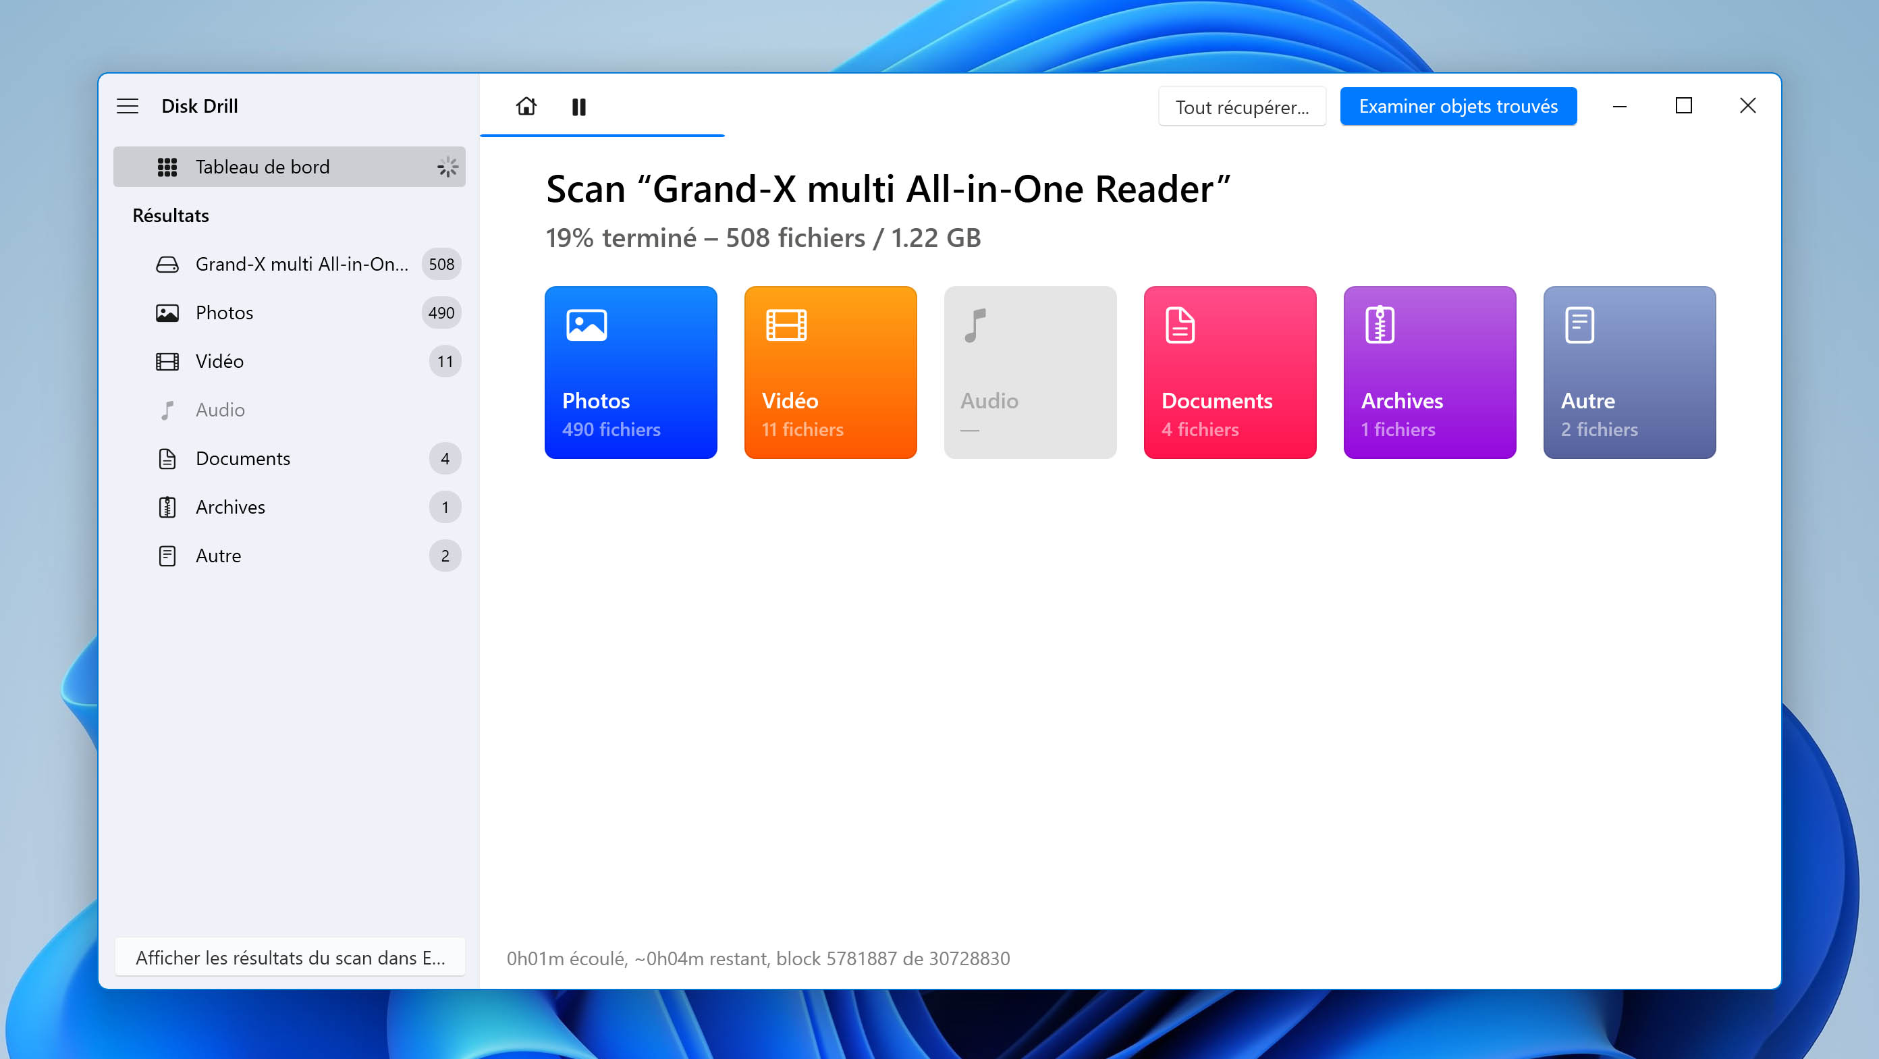1879x1059 pixels.
Task: Click Tout récupérer button
Action: (x=1243, y=106)
